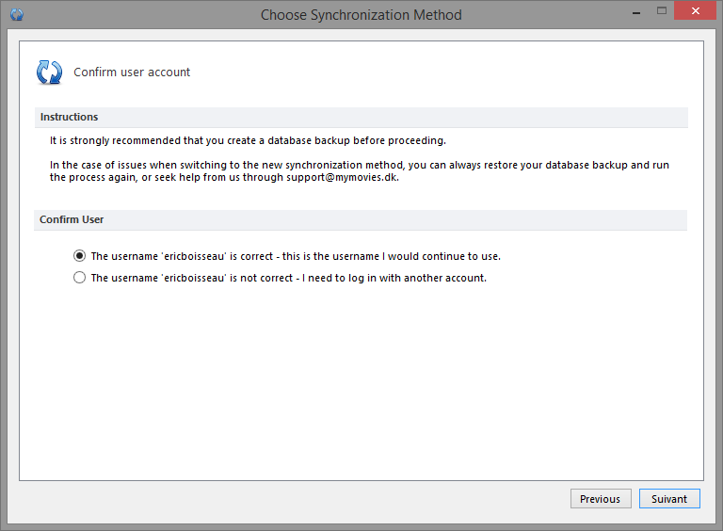Click the Instructions section header
The width and height of the screenshot is (723, 531).
pyautogui.click(x=361, y=117)
